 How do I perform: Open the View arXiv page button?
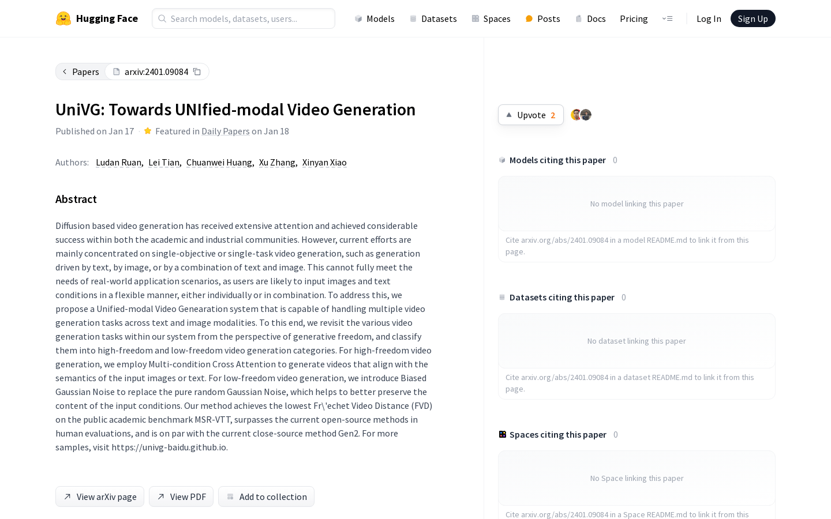point(100,497)
